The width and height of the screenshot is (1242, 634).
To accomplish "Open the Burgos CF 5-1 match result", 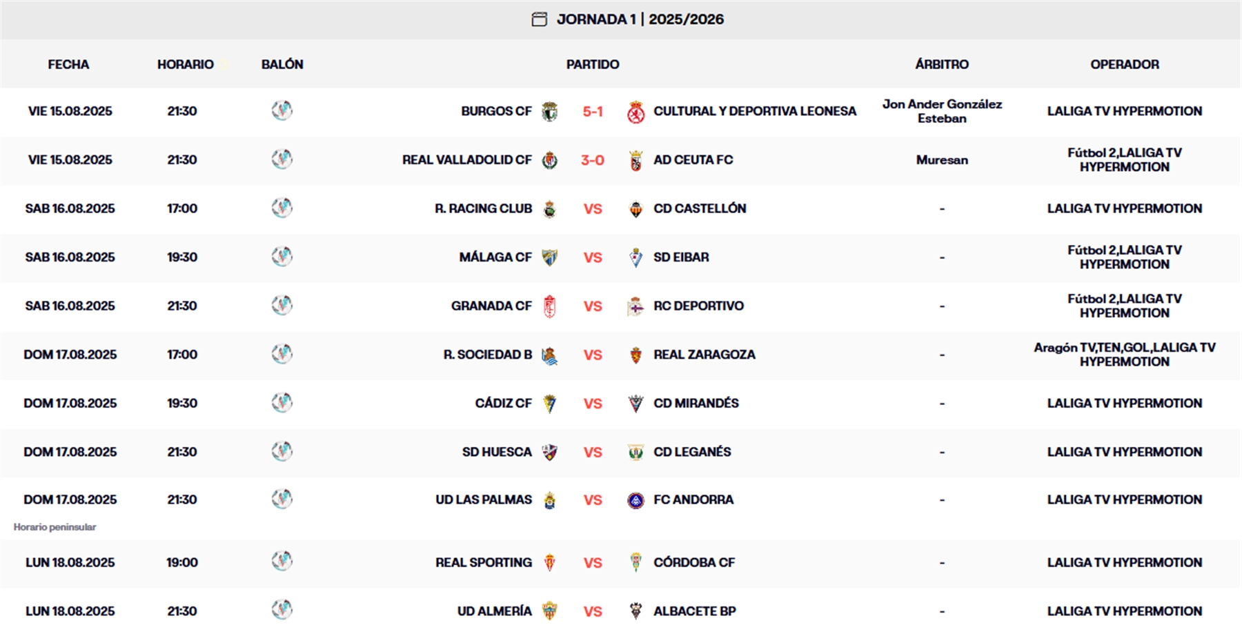I will [591, 111].
